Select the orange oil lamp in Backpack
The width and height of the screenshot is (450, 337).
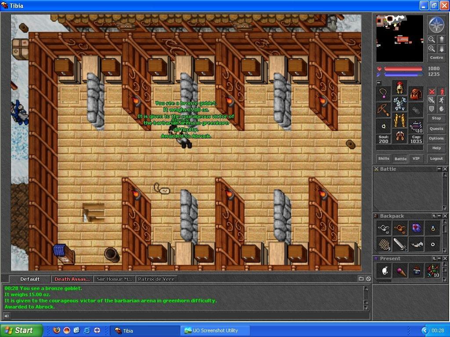click(x=400, y=228)
